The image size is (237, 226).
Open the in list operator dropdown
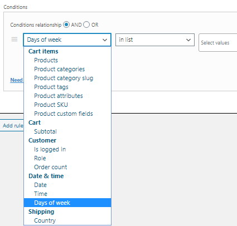click(x=155, y=40)
